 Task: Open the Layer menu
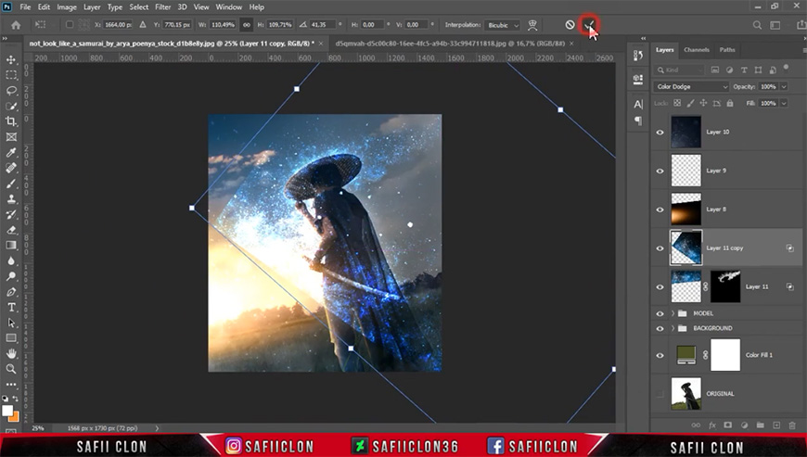click(x=92, y=6)
